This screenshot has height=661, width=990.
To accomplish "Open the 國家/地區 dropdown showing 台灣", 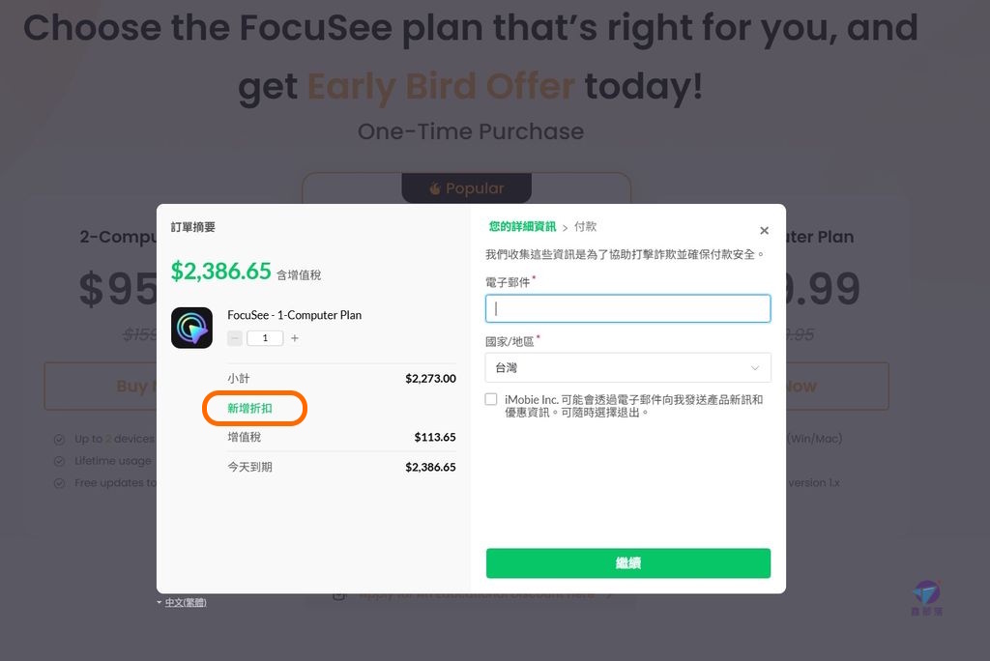I will click(x=627, y=367).
